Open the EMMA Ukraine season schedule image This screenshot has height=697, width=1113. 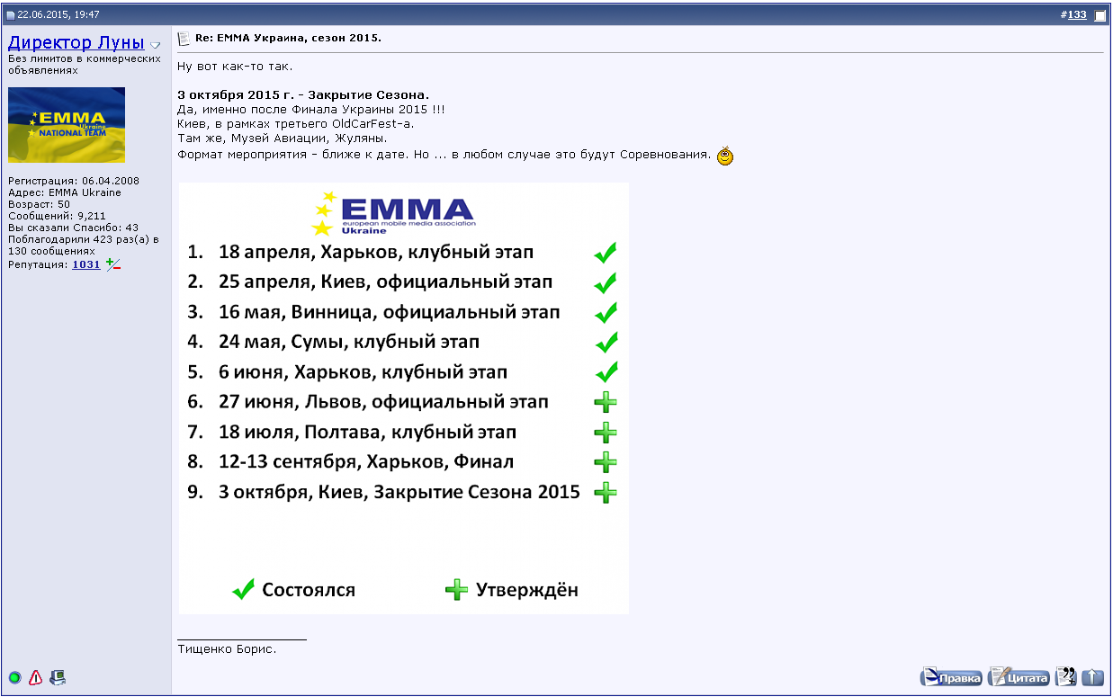tap(403, 398)
